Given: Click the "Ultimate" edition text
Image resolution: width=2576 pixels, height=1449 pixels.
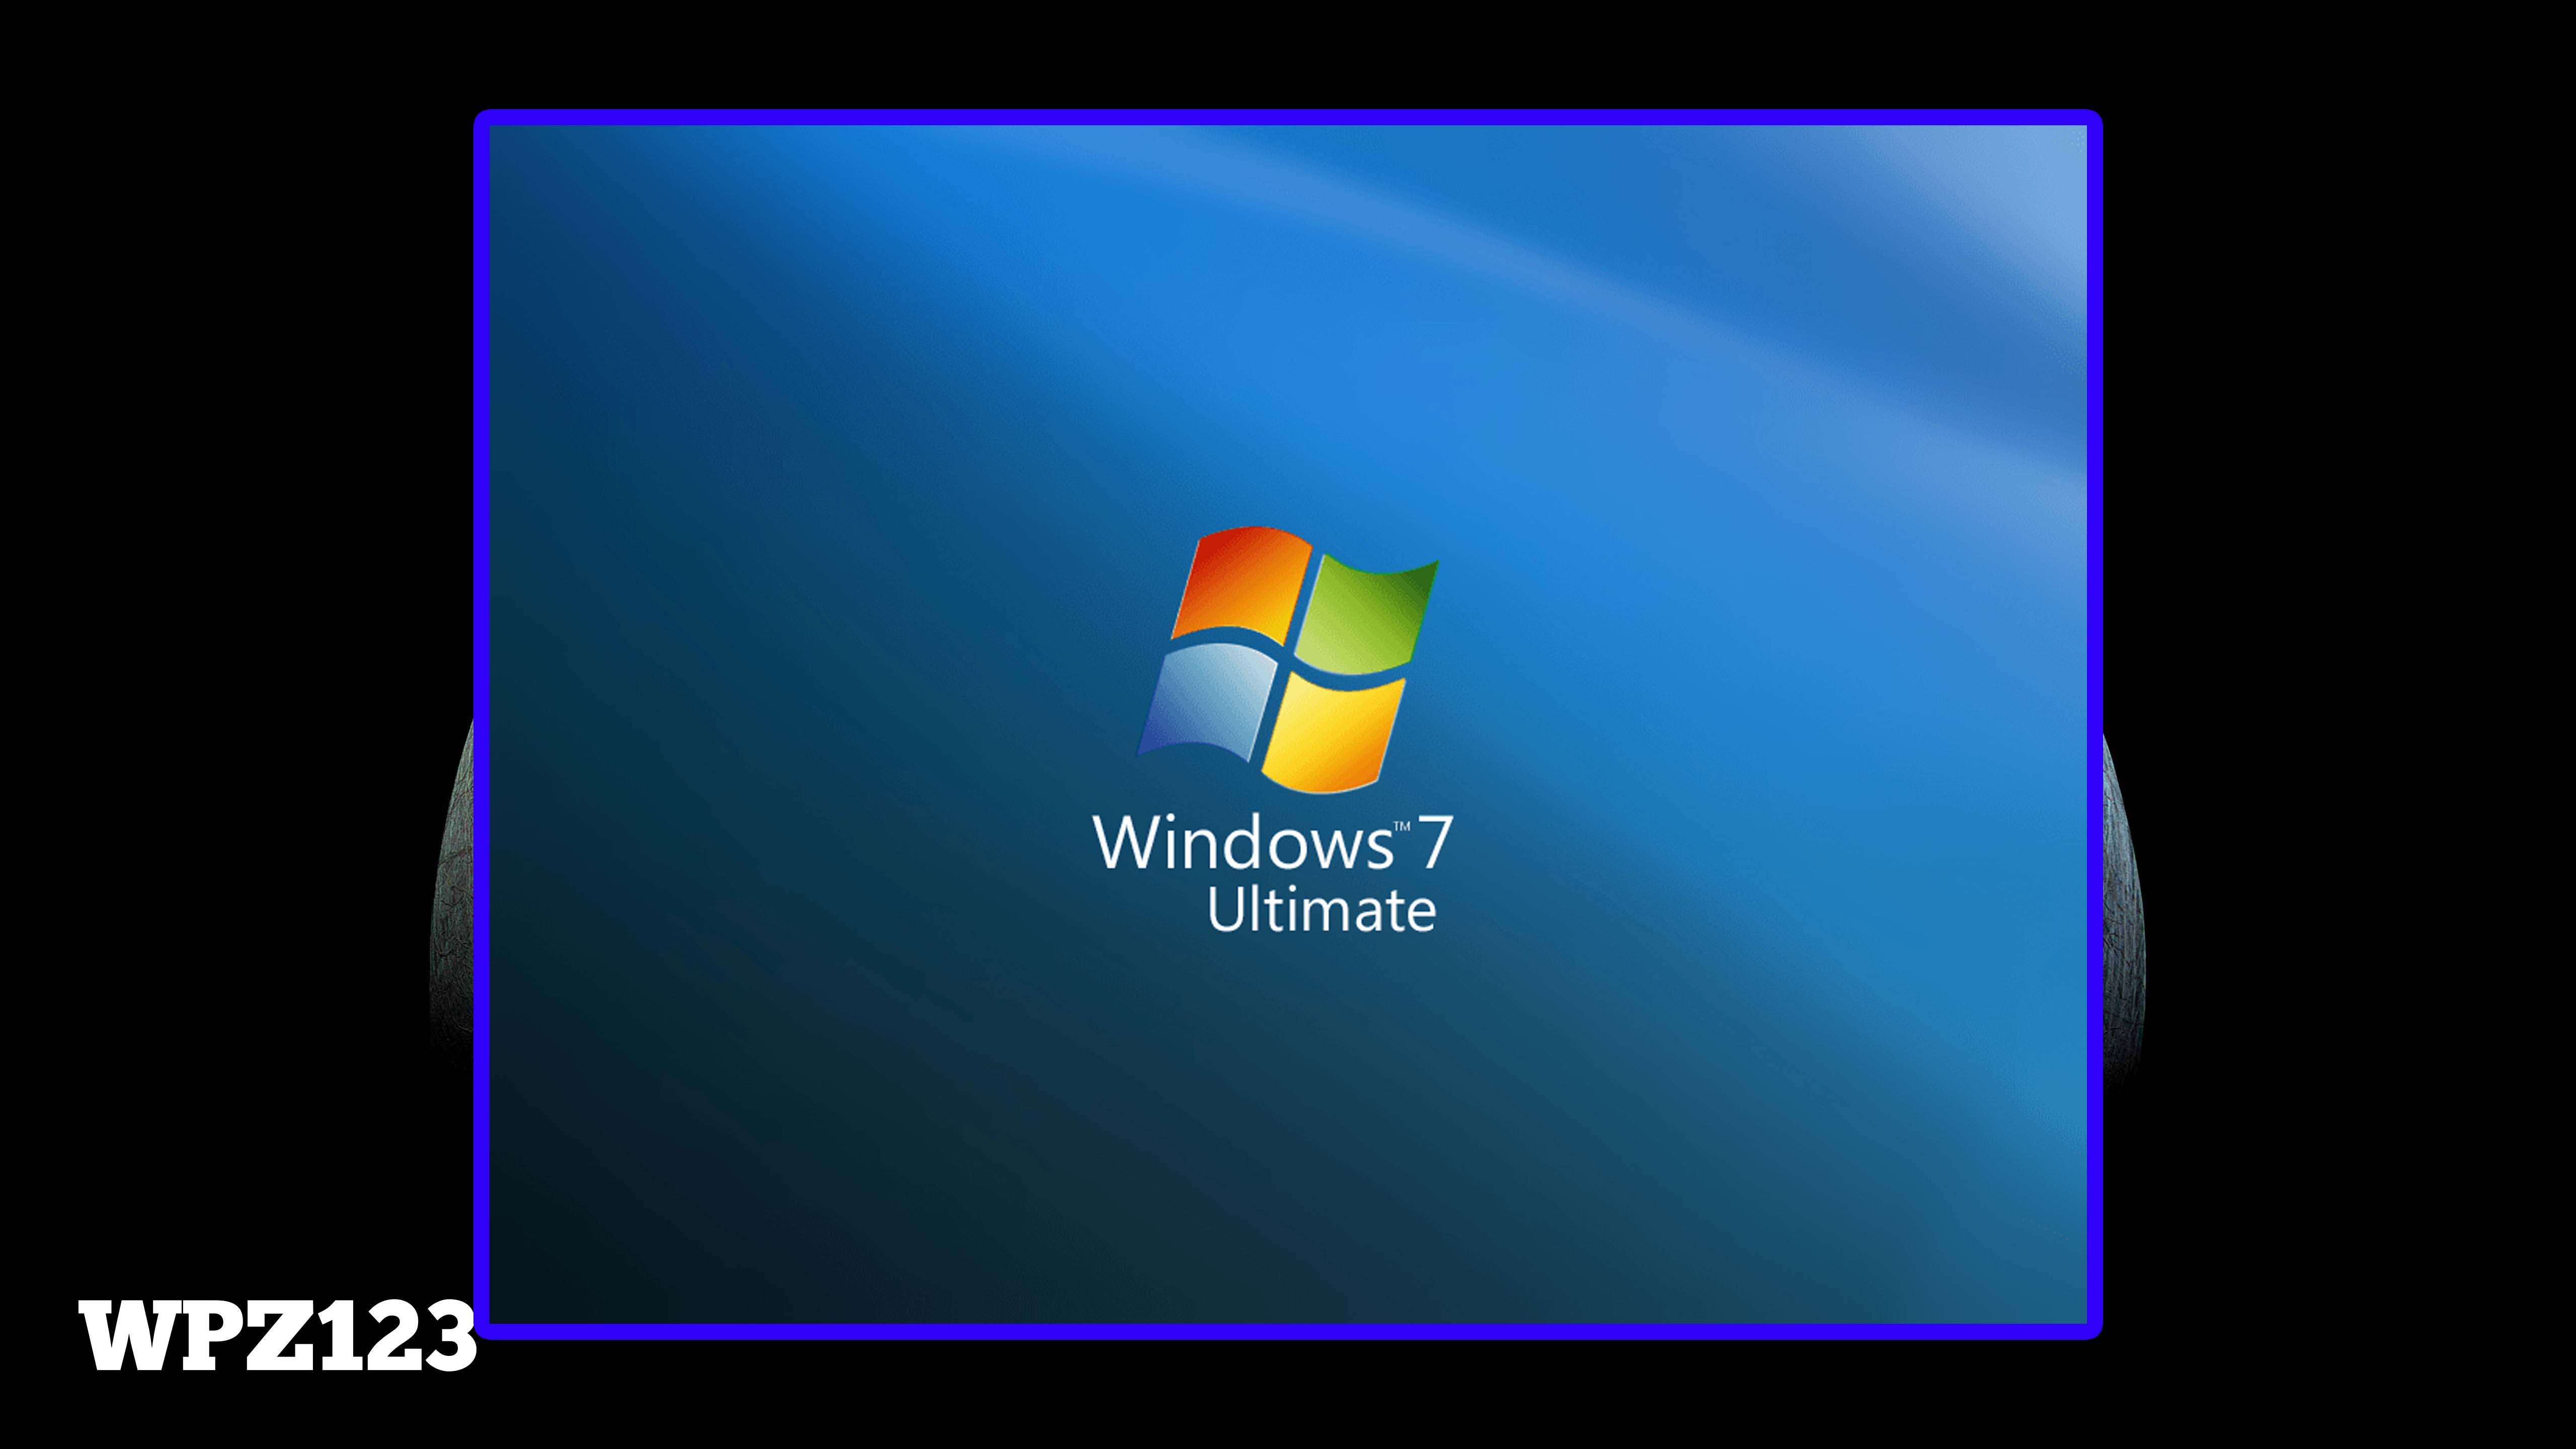Looking at the screenshot, I should [1321, 910].
